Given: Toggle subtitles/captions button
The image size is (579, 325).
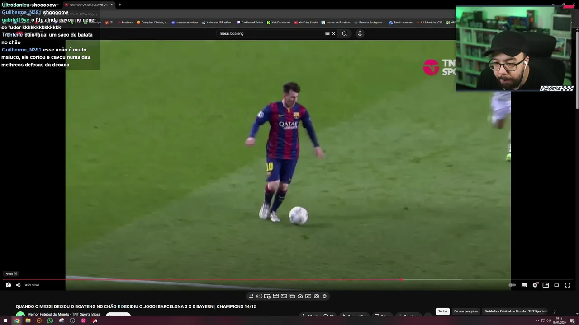Looking at the screenshot, I should pyautogui.click(x=524, y=285).
